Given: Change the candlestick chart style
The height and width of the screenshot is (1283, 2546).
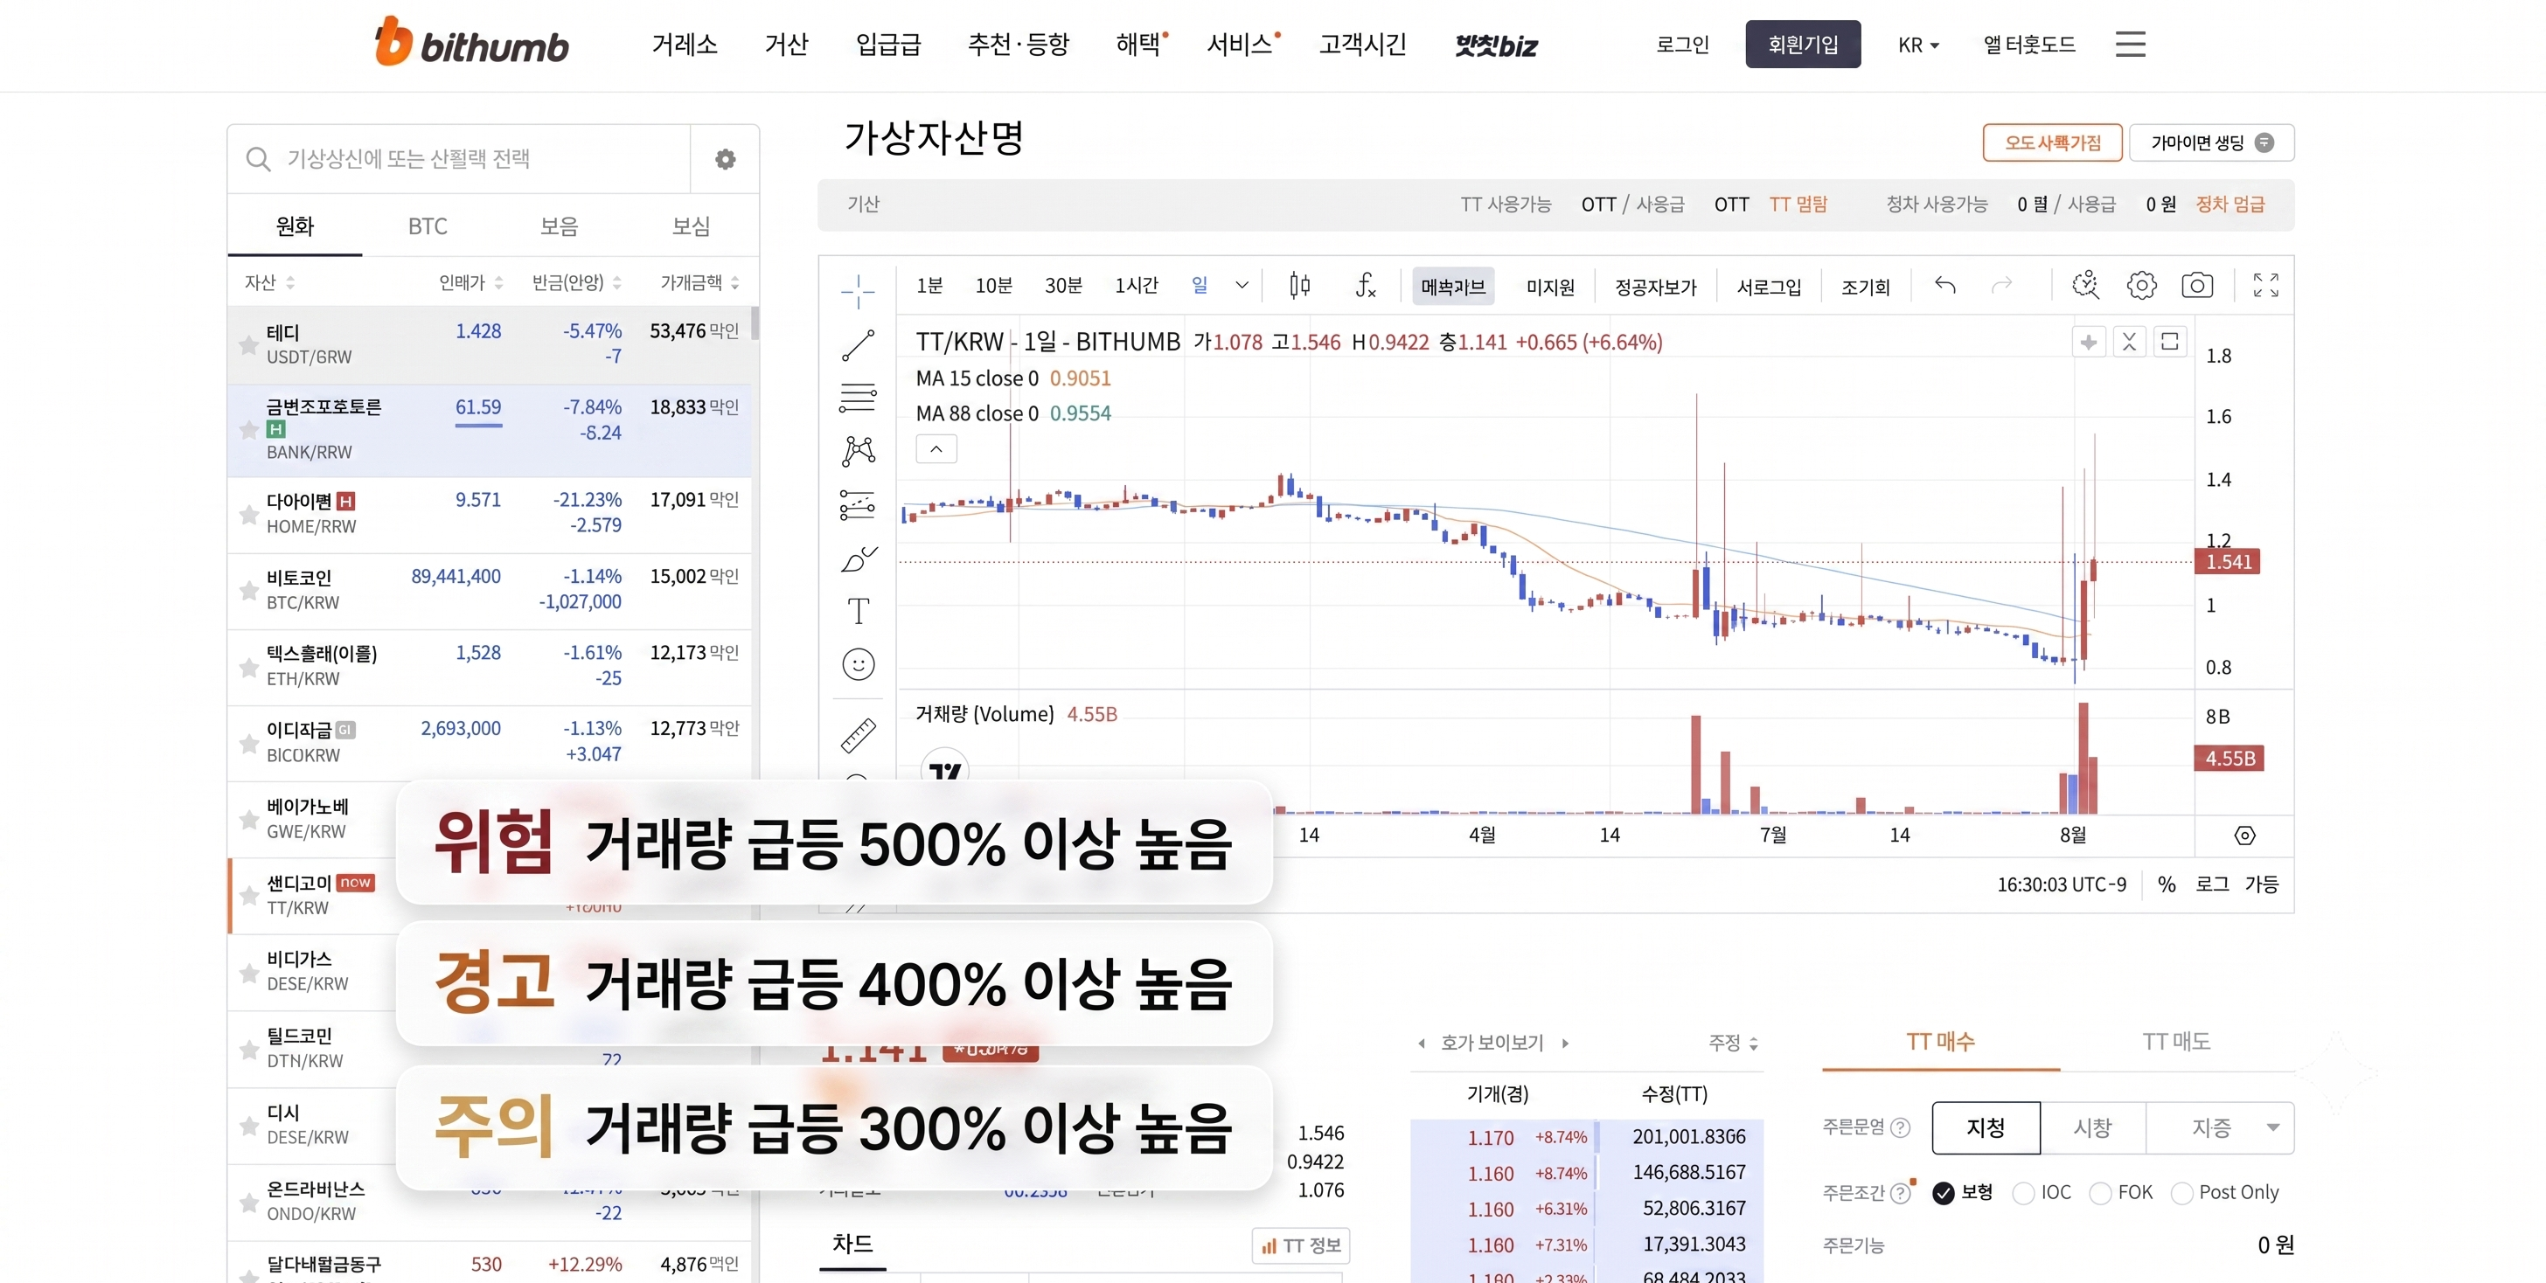Looking at the screenshot, I should pos(1300,287).
